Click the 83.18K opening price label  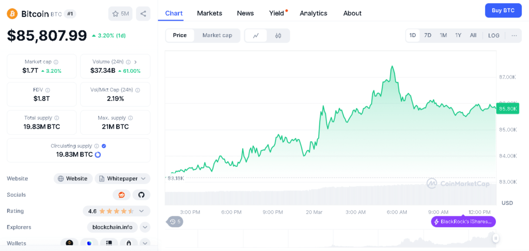(176, 178)
